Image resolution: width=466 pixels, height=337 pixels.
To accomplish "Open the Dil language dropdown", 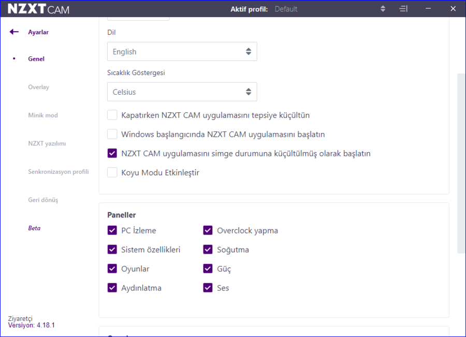I will point(182,52).
